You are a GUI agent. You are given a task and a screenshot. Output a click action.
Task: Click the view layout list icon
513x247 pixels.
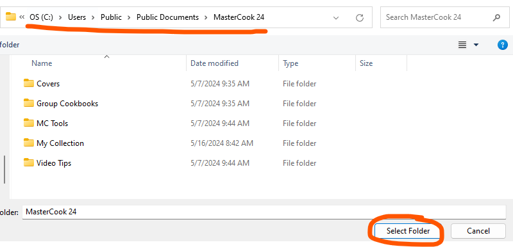(462, 45)
